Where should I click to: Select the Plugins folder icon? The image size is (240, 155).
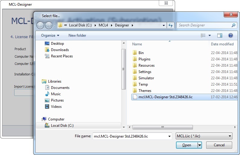(135, 59)
